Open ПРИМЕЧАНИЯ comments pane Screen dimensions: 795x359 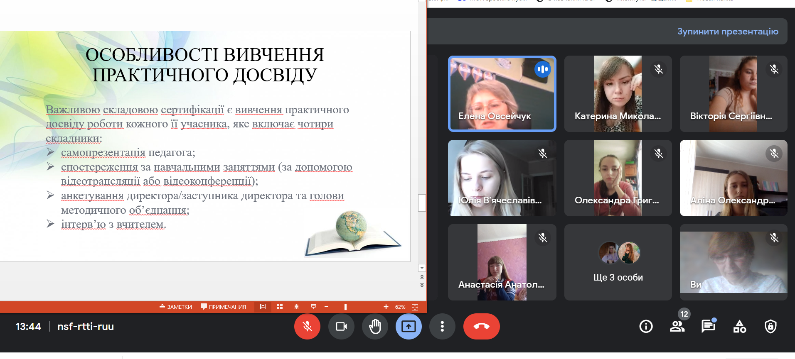[224, 307]
